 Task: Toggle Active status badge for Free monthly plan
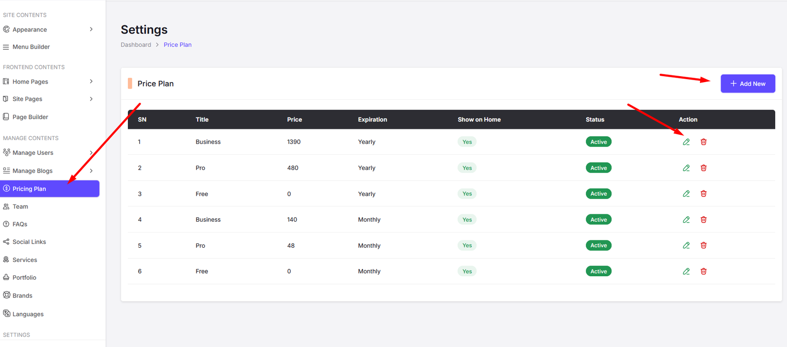coord(598,271)
